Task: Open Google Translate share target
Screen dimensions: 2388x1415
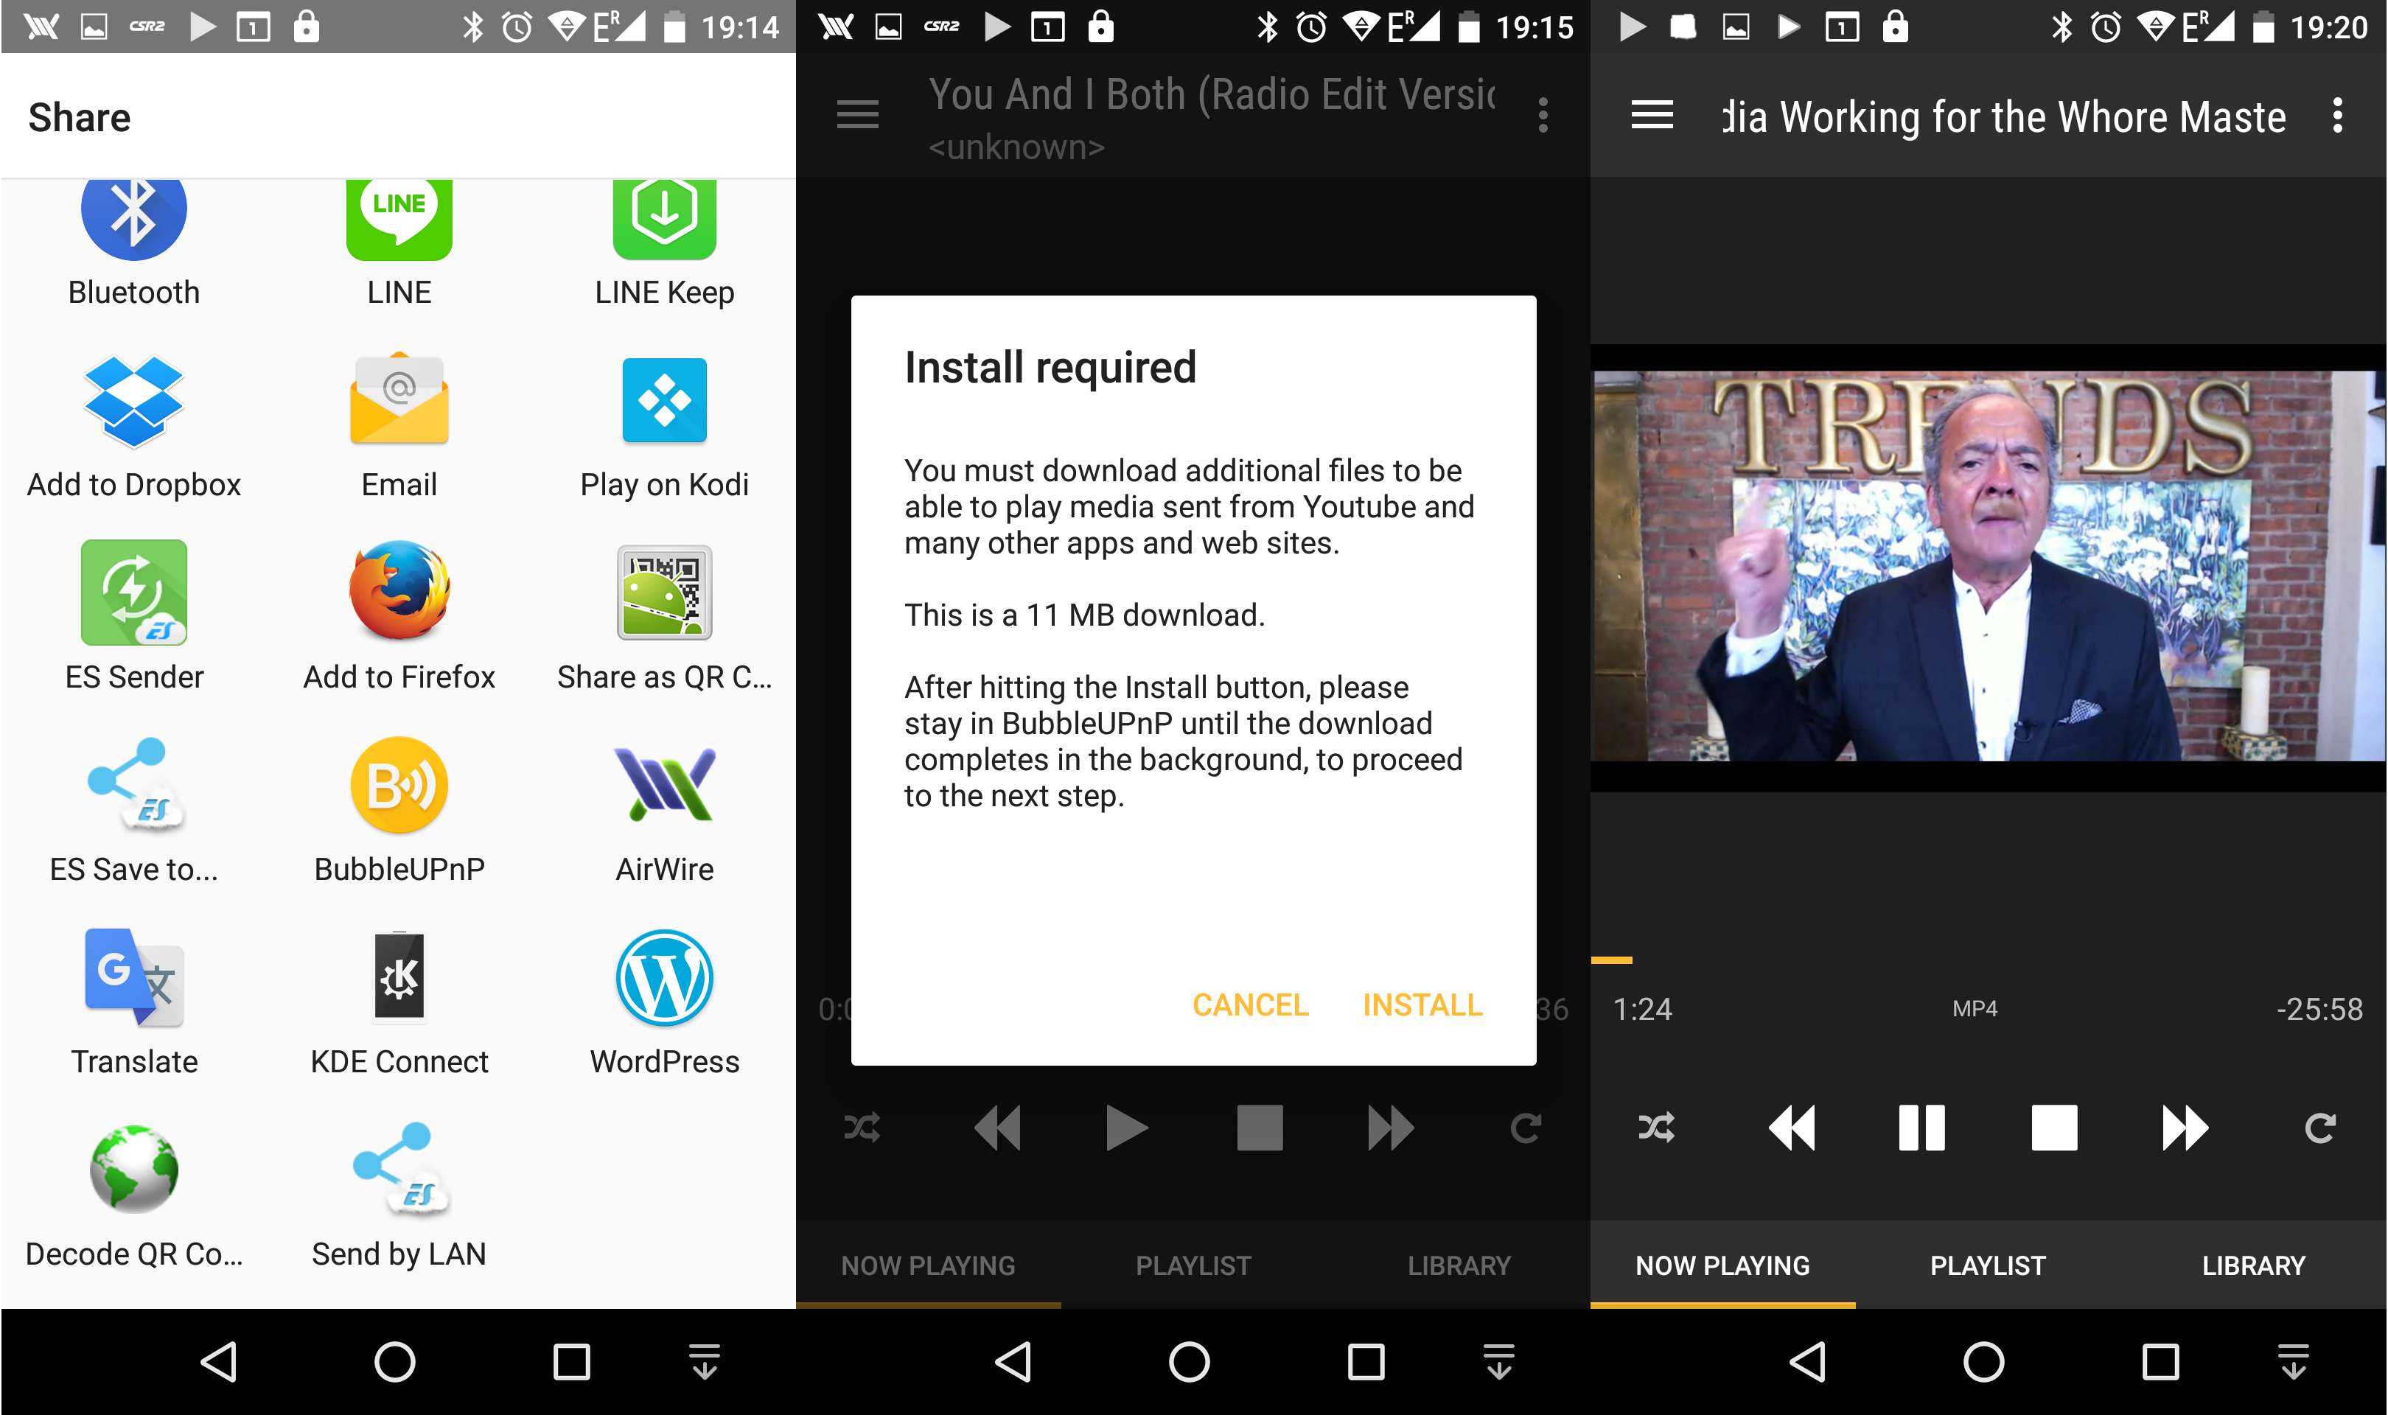Action: tap(133, 977)
